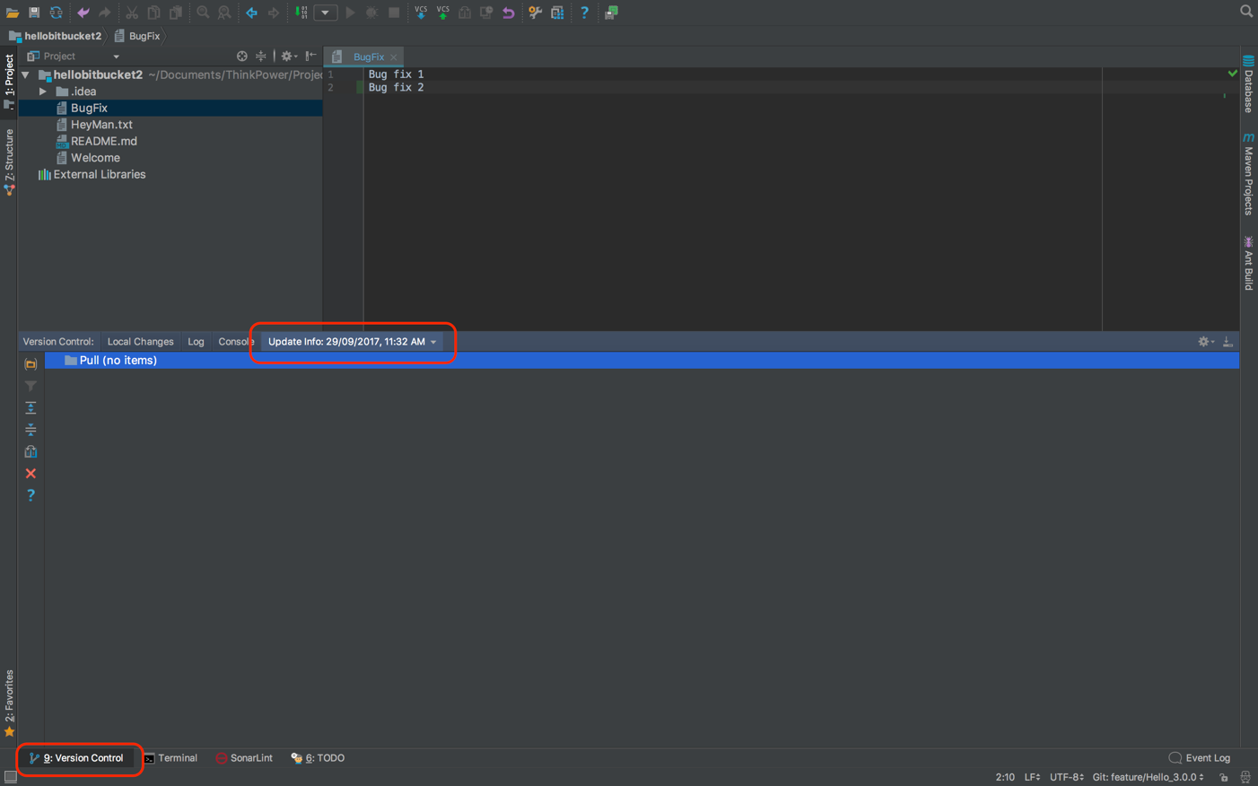Open Project panel gear settings menu
The image size is (1258, 786).
[x=288, y=56]
